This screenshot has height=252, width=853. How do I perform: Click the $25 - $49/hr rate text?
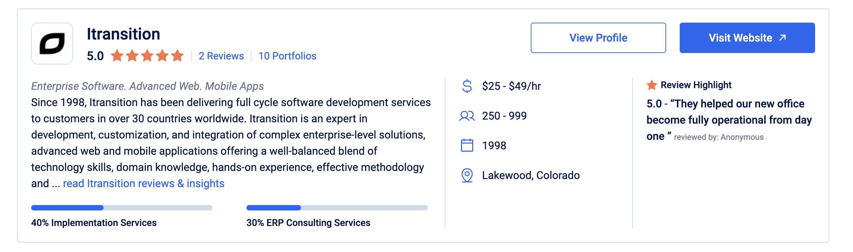[x=511, y=86]
